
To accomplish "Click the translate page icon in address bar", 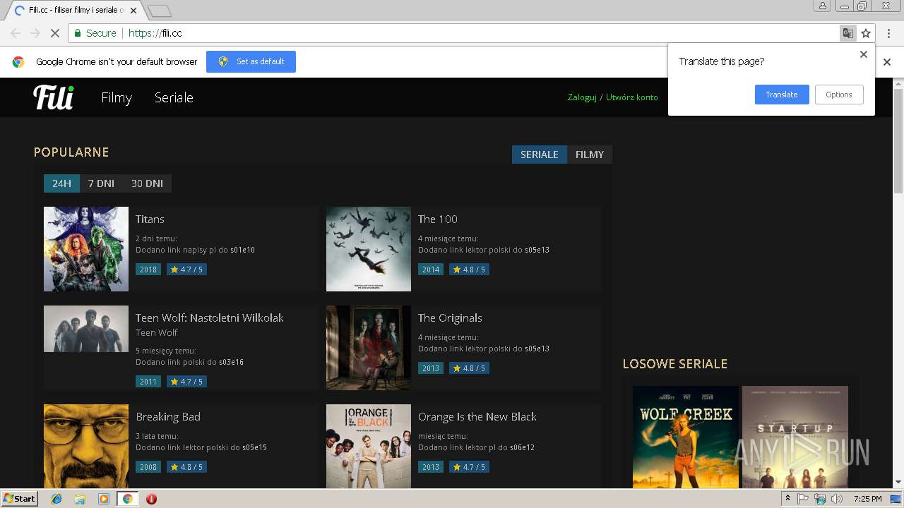I will 847,33.
